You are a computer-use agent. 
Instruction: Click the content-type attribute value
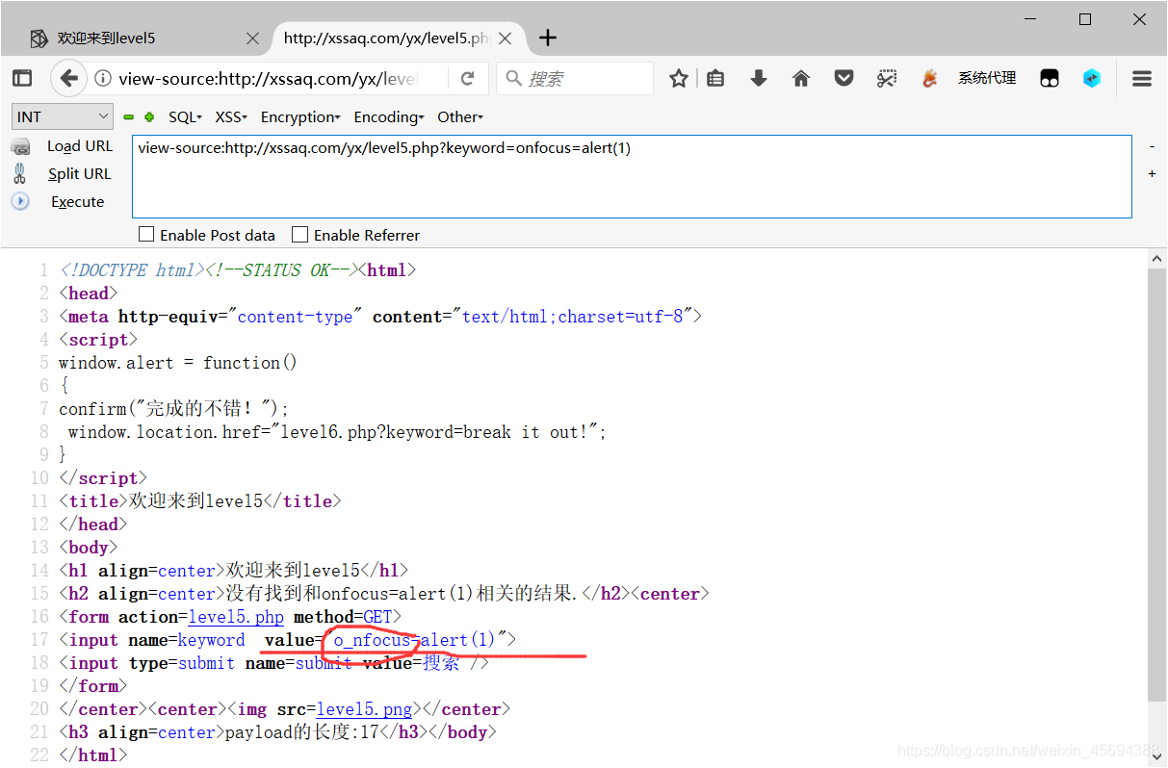point(295,317)
